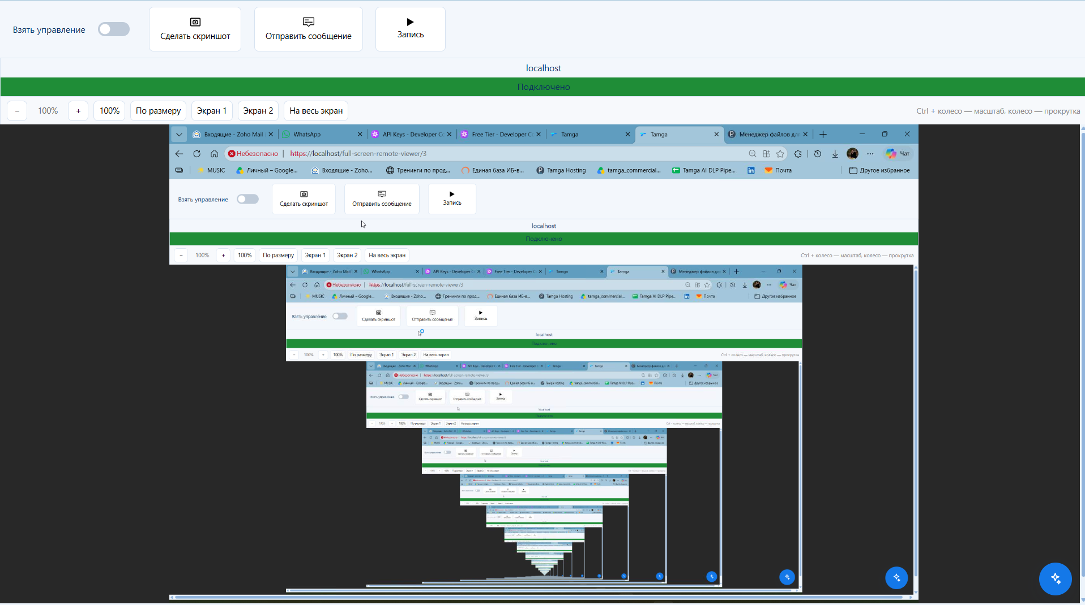
Task: Select the Менеджер файлов browser tab
Action: pyautogui.click(x=768, y=135)
